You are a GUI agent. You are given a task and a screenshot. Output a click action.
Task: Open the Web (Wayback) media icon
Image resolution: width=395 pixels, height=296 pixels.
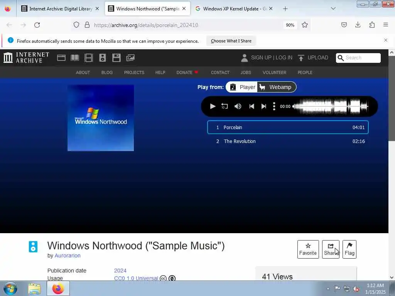click(61, 58)
